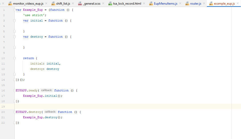Click Example_Eup.destroy() on line 21
This screenshot has height=139, width=241.
tap(43, 117)
